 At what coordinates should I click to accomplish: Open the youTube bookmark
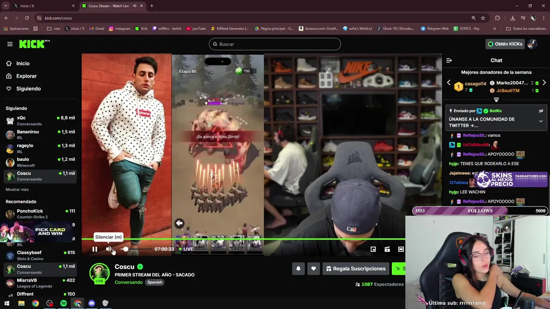[196, 29]
